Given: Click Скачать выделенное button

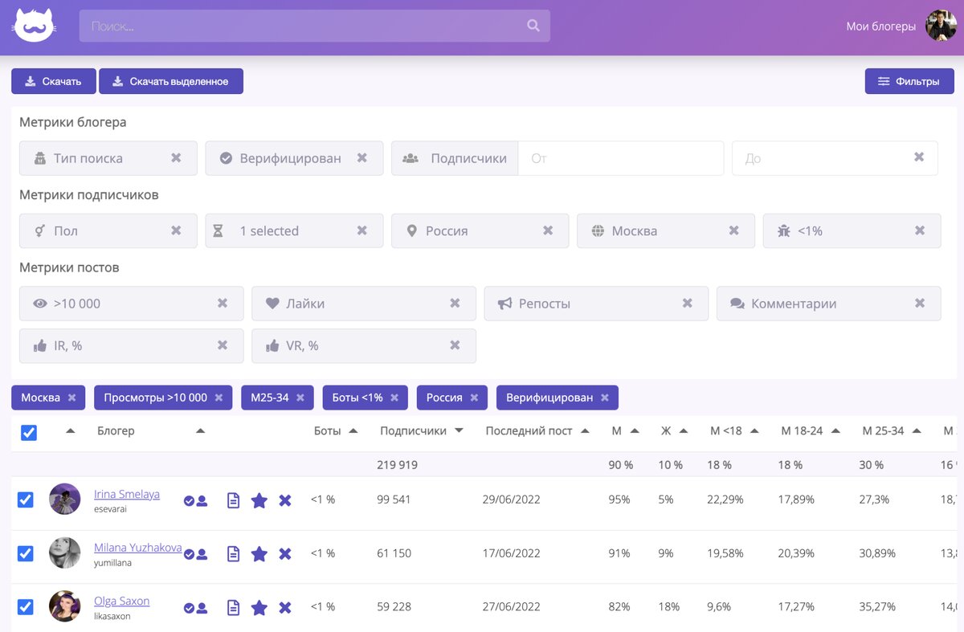Looking at the screenshot, I should click(171, 81).
